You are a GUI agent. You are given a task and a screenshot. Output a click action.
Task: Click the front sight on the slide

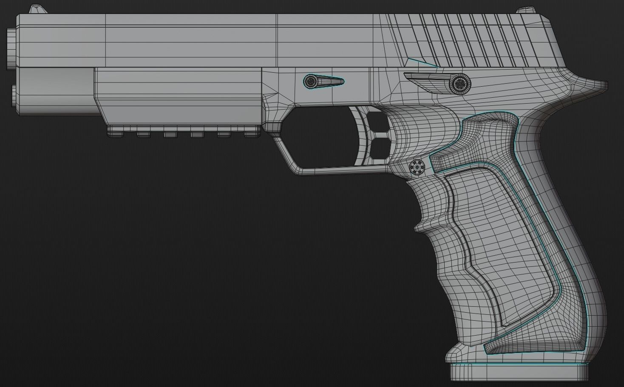pyautogui.click(x=38, y=8)
